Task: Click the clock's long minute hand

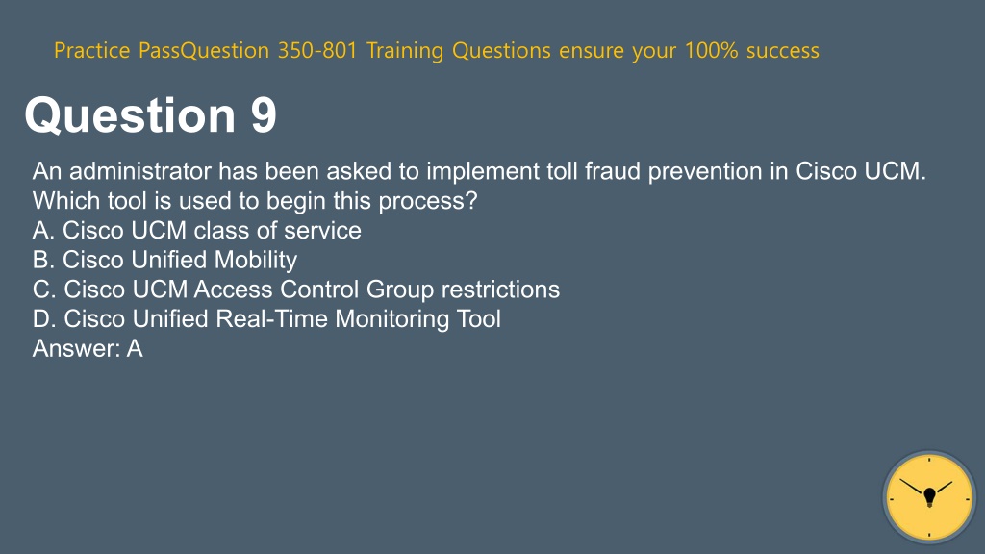Action: pos(912,487)
